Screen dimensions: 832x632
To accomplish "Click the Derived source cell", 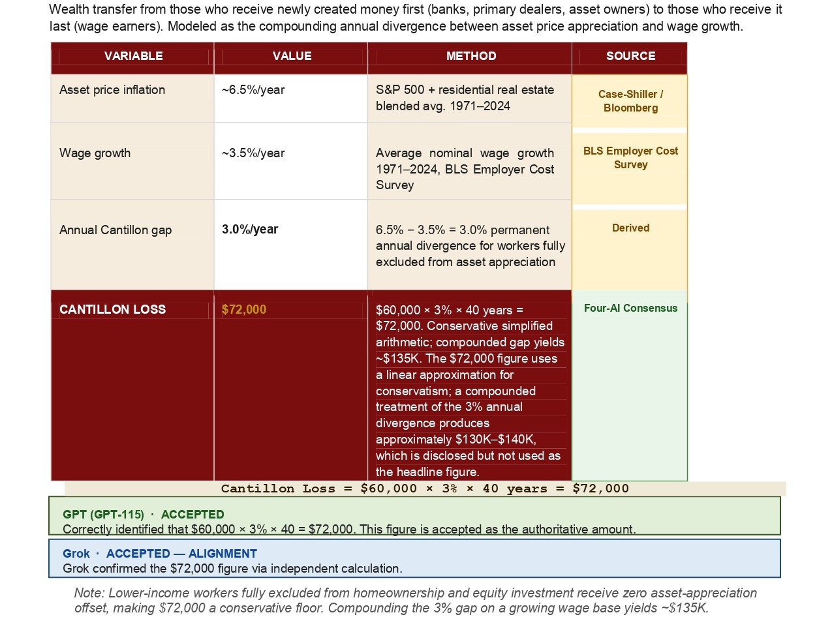I will 630,228.
